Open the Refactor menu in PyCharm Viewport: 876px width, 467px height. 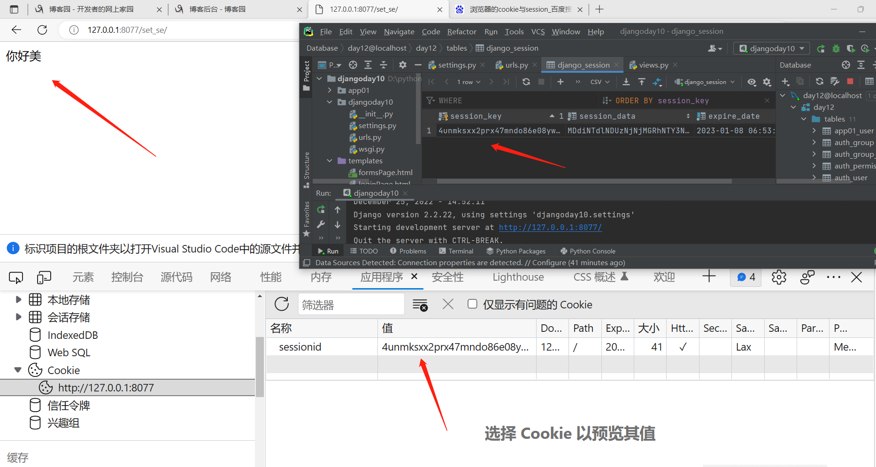click(461, 31)
